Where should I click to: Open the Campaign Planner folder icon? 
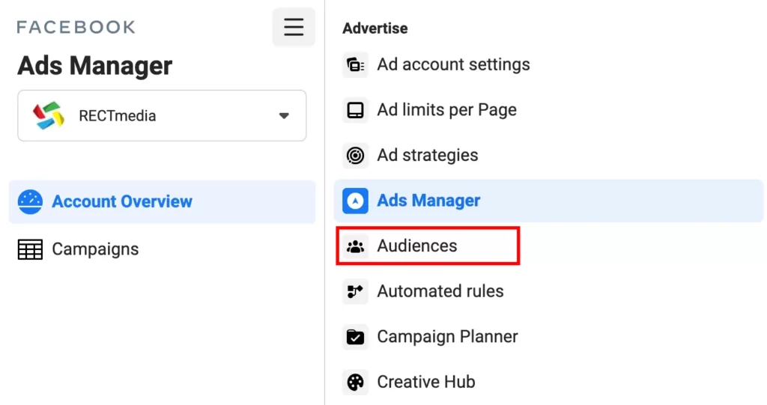tap(355, 337)
